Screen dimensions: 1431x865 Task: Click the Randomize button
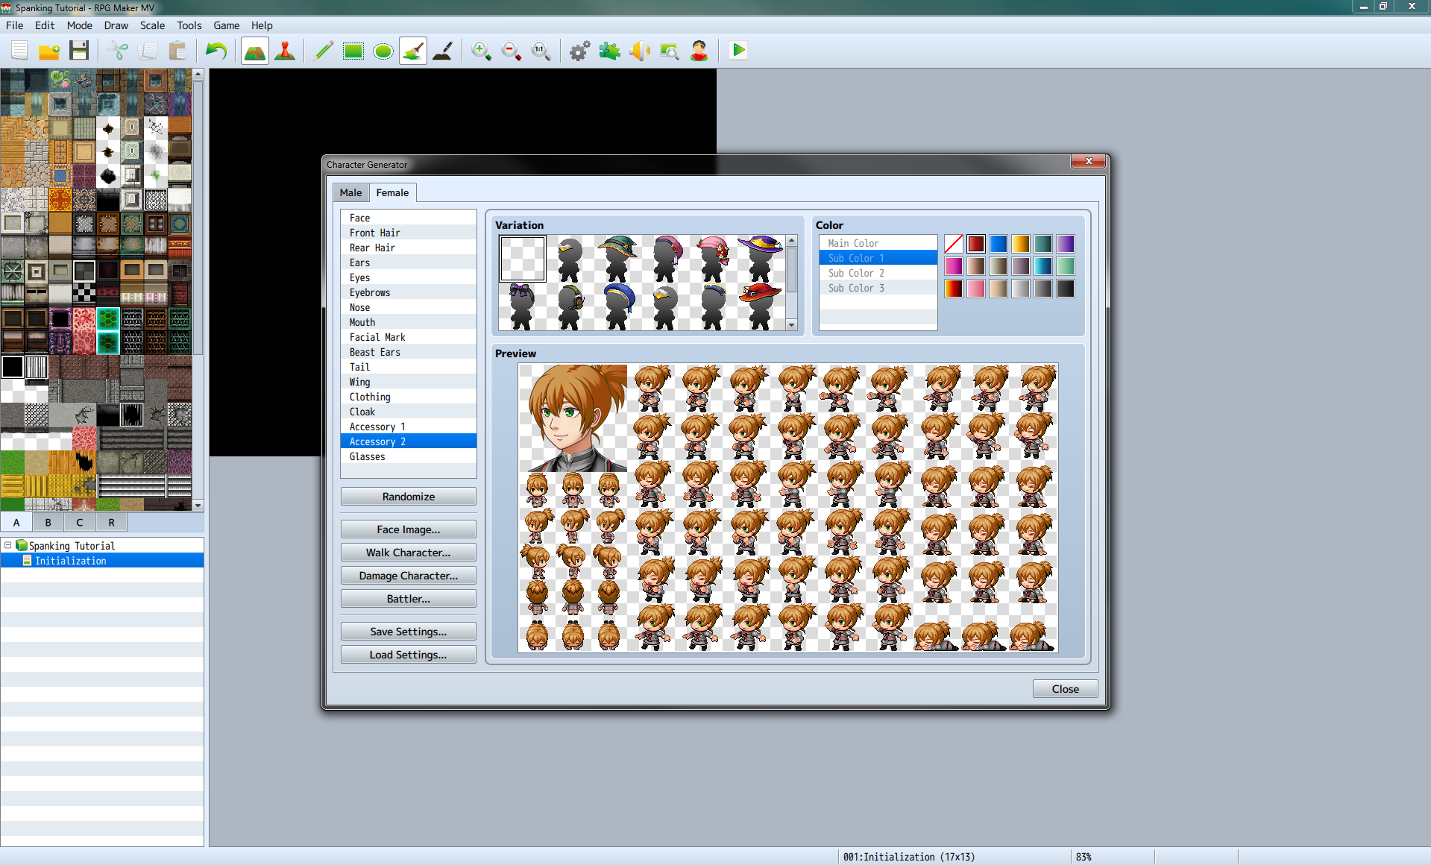coord(409,497)
